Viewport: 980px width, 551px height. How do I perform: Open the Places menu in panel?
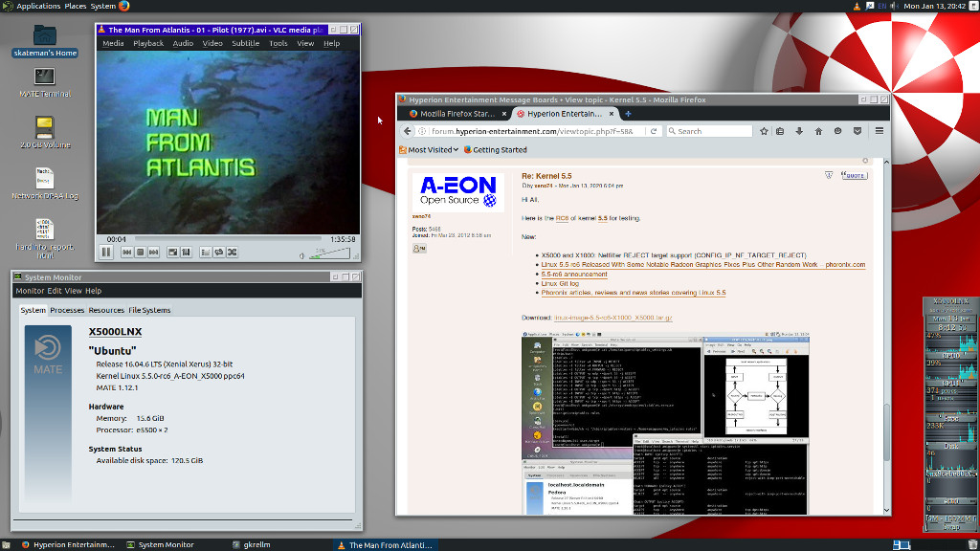pyautogui.click(x=75, y=6)
